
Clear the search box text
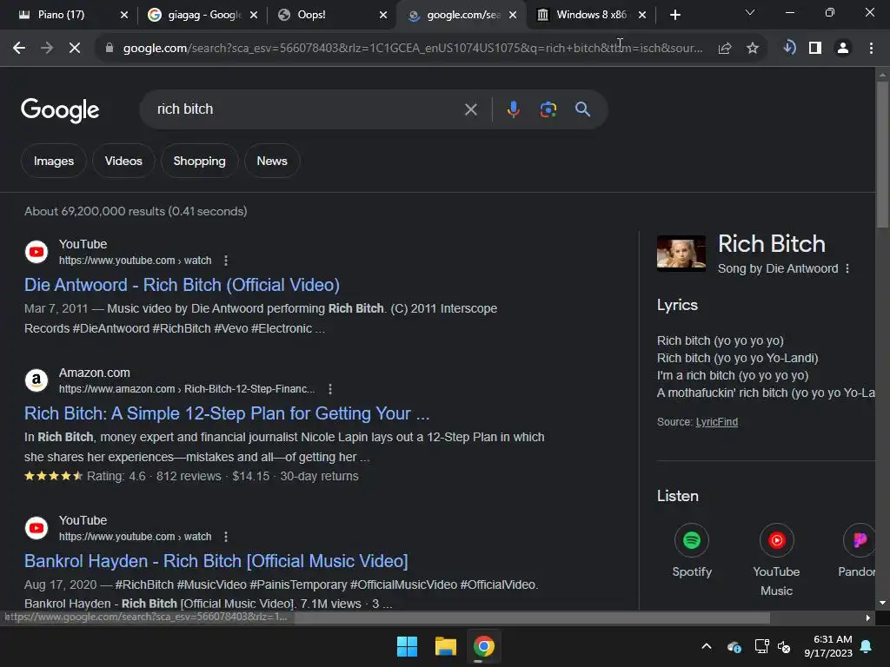point(470,109)
